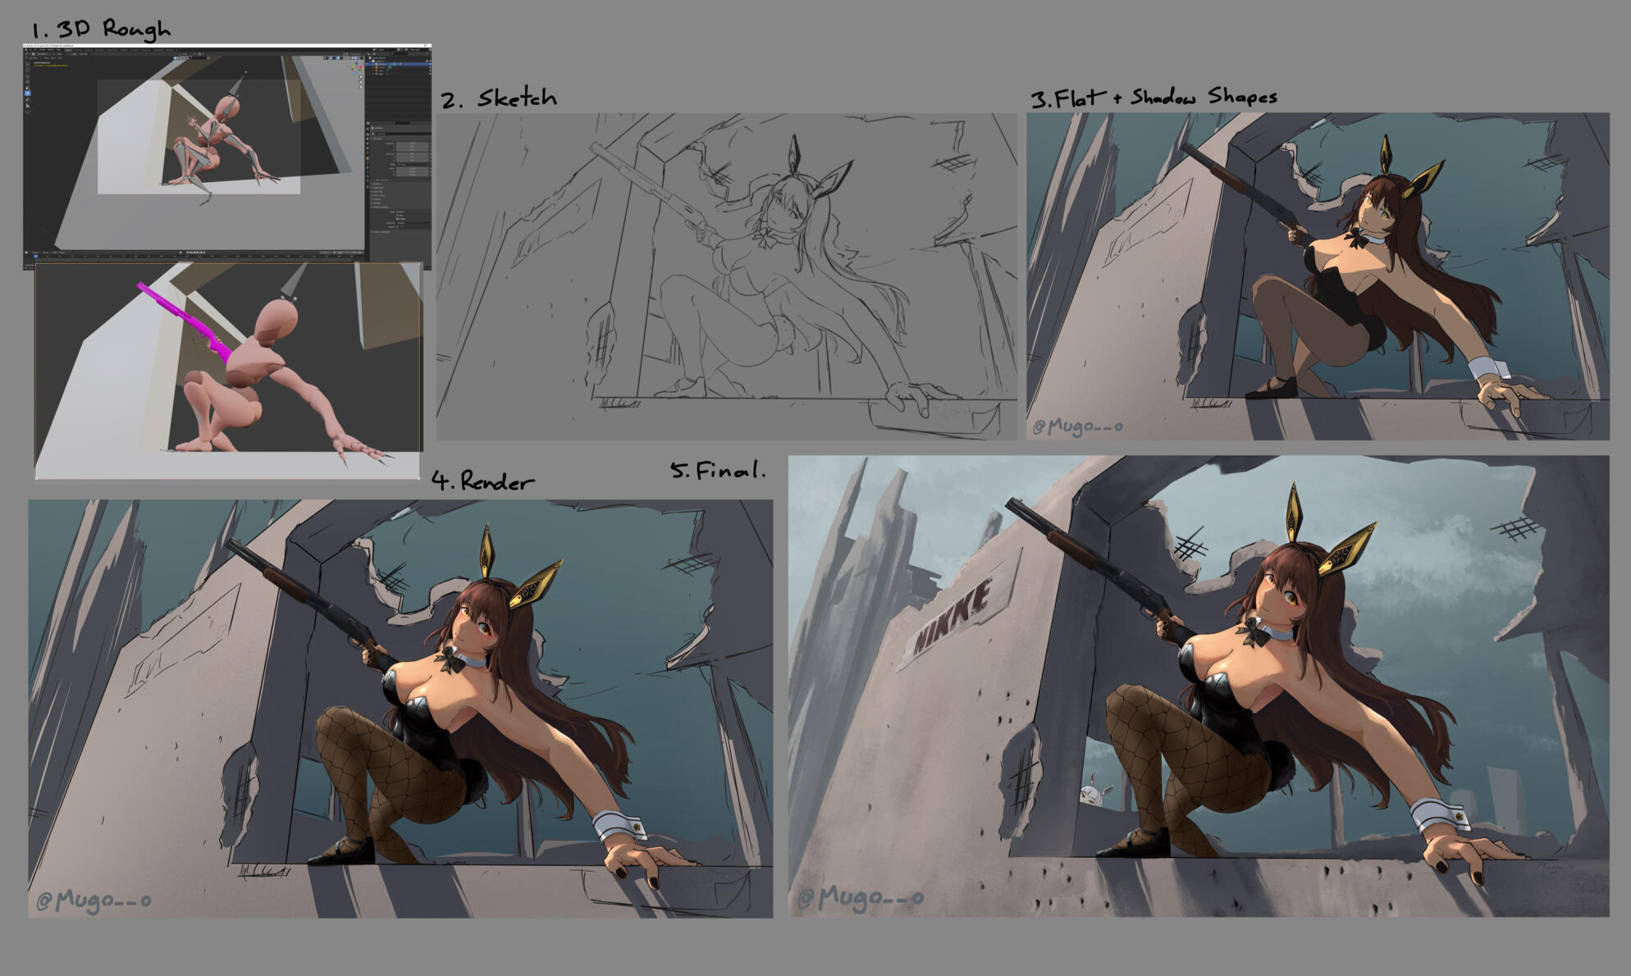Click the navigation axis gizmo

coord(357,68)
